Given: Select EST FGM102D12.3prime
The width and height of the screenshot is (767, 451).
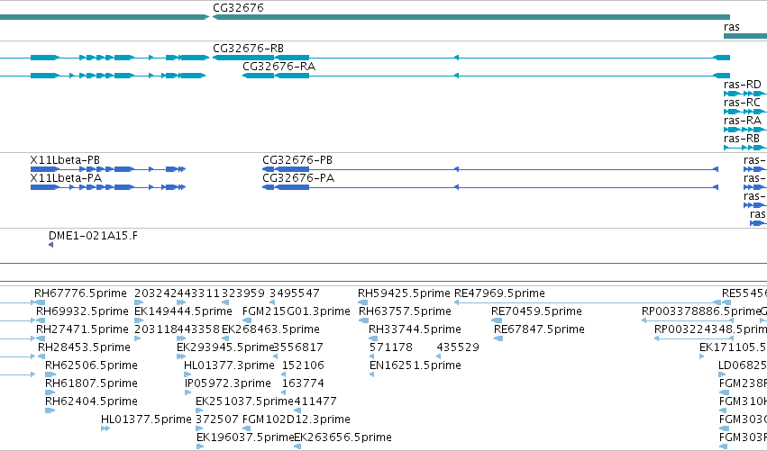Looking at the screenshot, I should [x=297, y=419].
